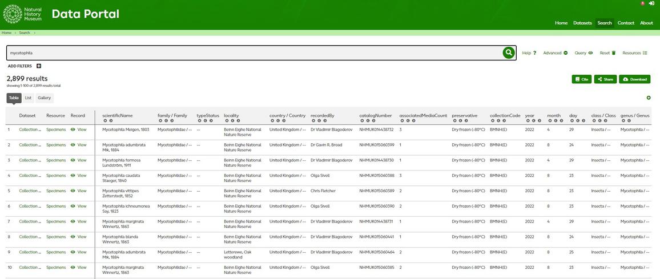Image resolution: width=660 pixels, height=279 pixels.
Task: Switch to the Gallery view tab
Action: (x=45, y=98)
